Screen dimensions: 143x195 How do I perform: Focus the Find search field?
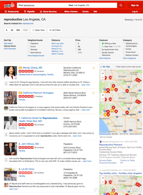coord(42,5)
